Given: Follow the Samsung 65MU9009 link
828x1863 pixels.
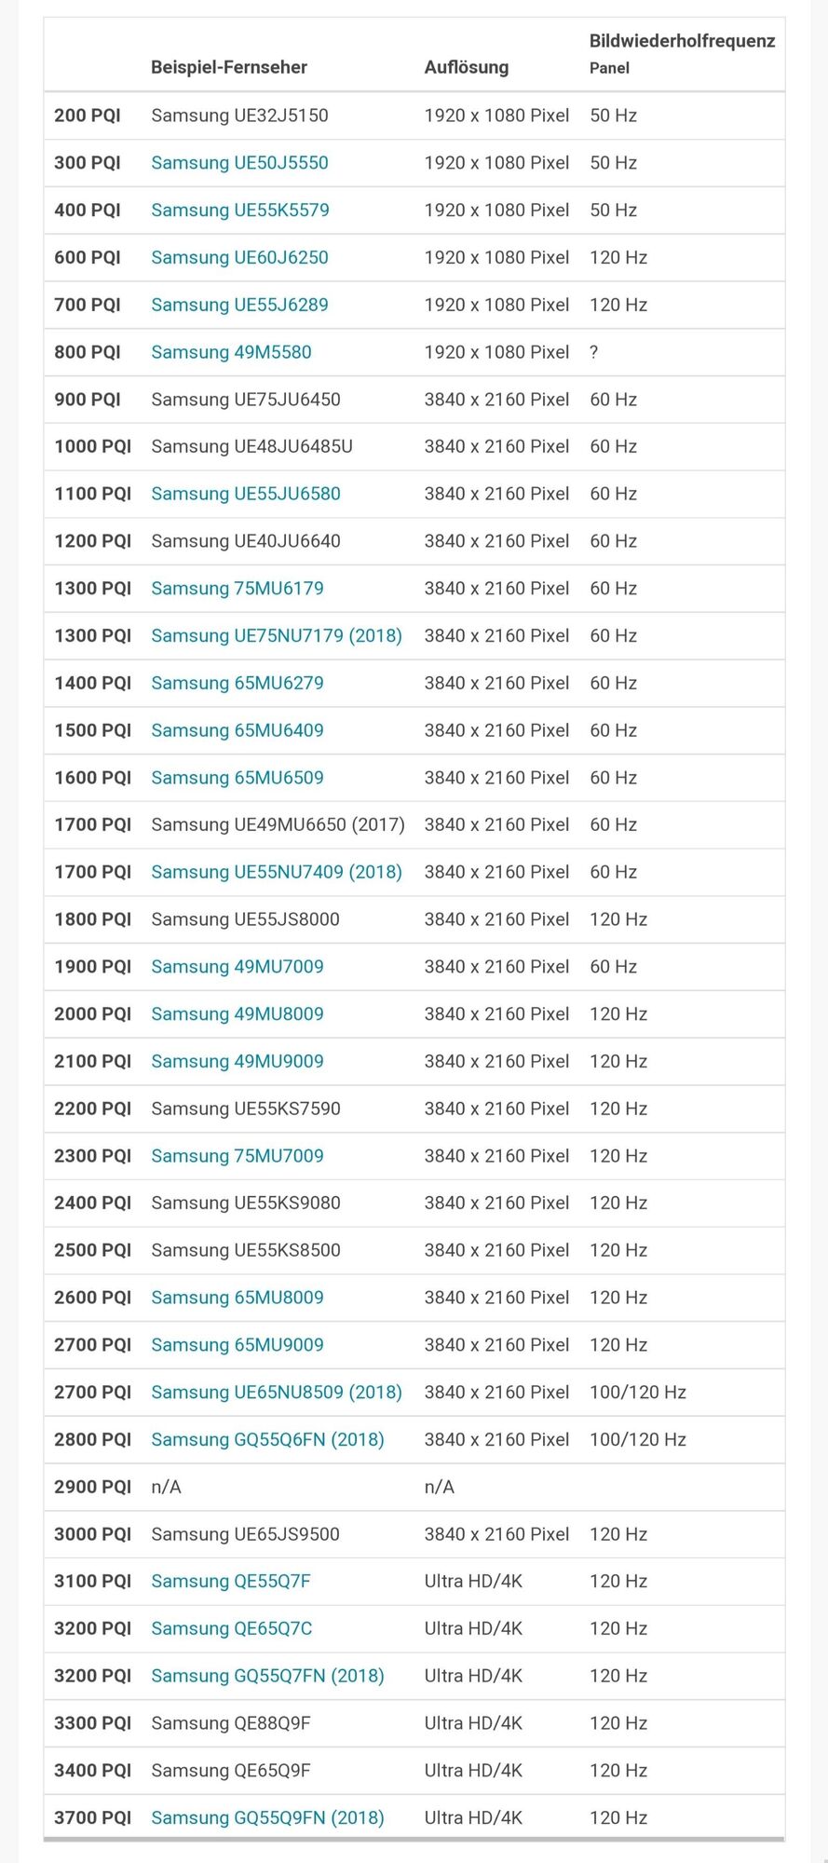Looking at the screenshot, I should click(238, 1345).
